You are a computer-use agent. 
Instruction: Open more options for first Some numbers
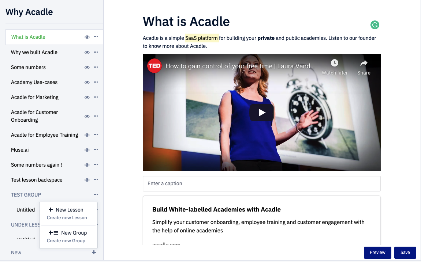click(x=96, y=67)
